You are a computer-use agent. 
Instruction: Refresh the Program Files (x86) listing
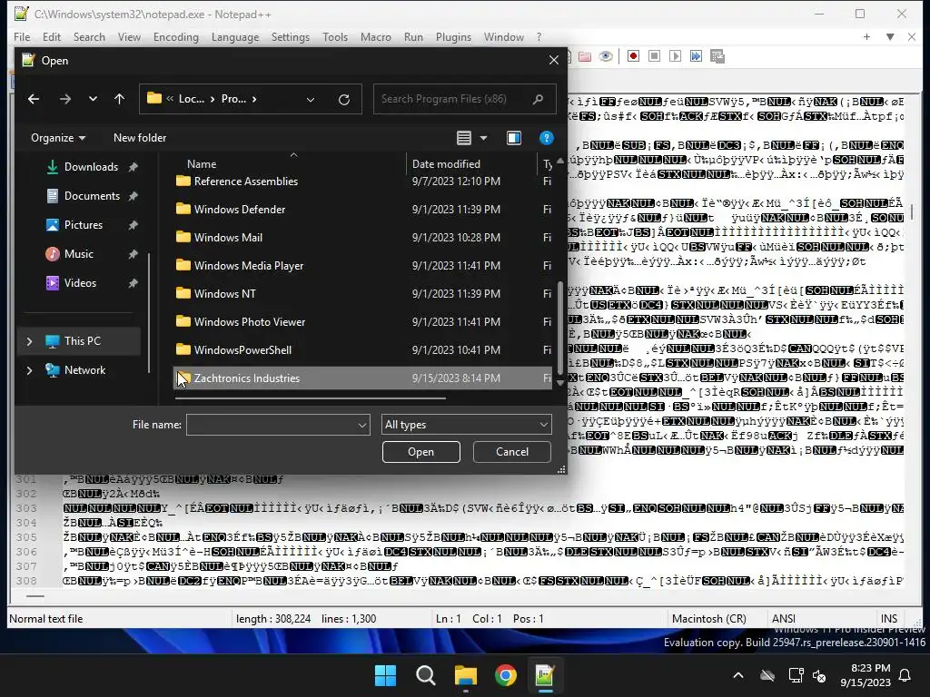point(344,100)
